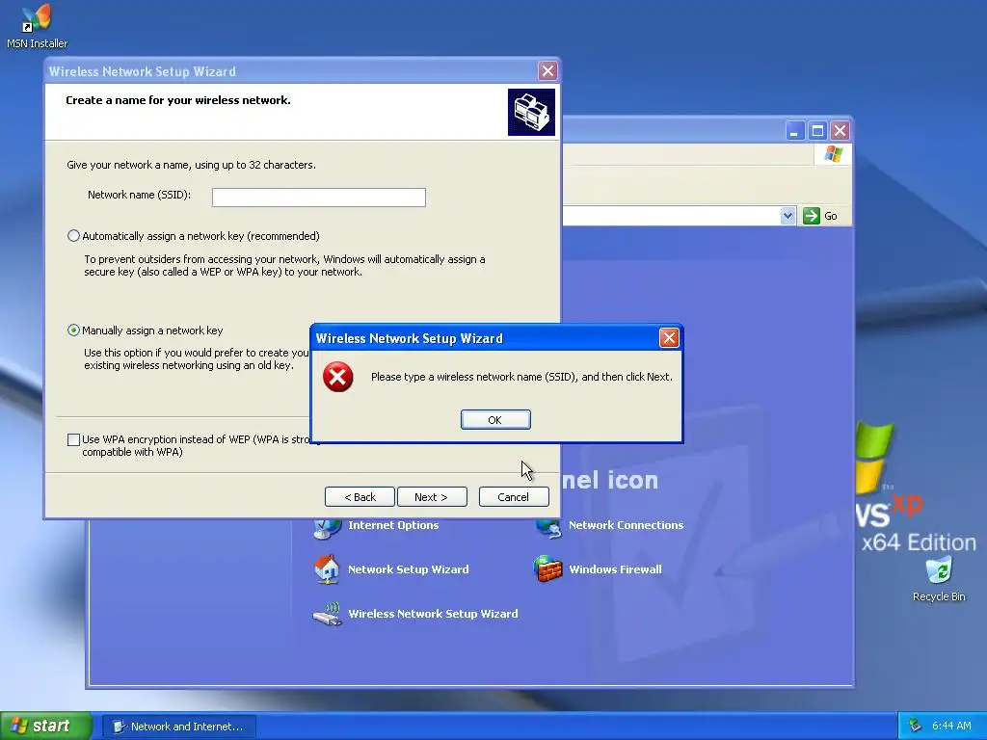This screenshot has width=987, height=740.
Task: Click the Internet Options link text
Action: click(x=393, y=525)
